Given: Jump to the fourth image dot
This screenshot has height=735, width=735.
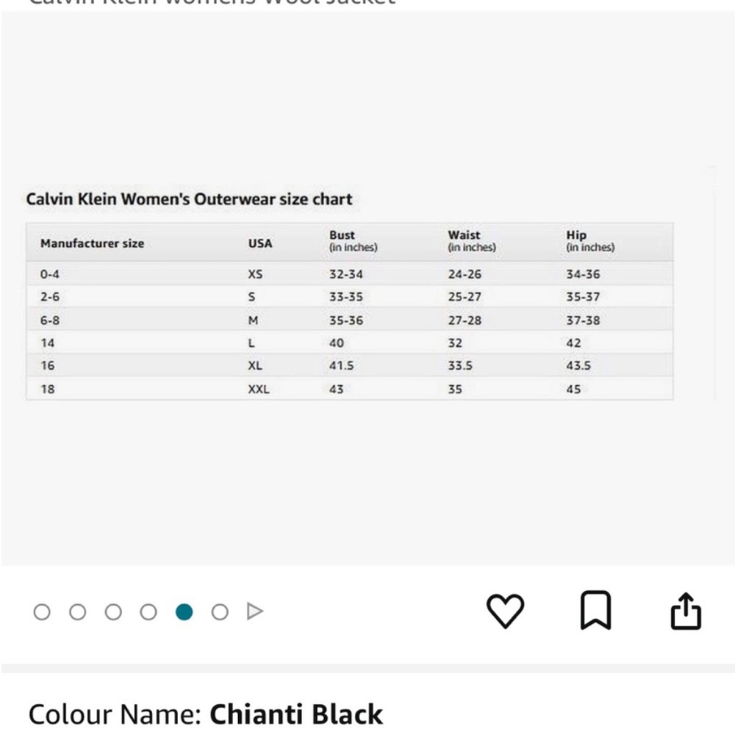Looking at the screenshot, I should point(148,612).
